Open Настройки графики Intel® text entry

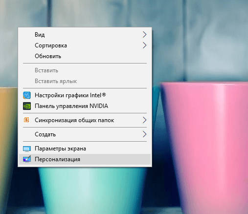[x=70, y=95]
